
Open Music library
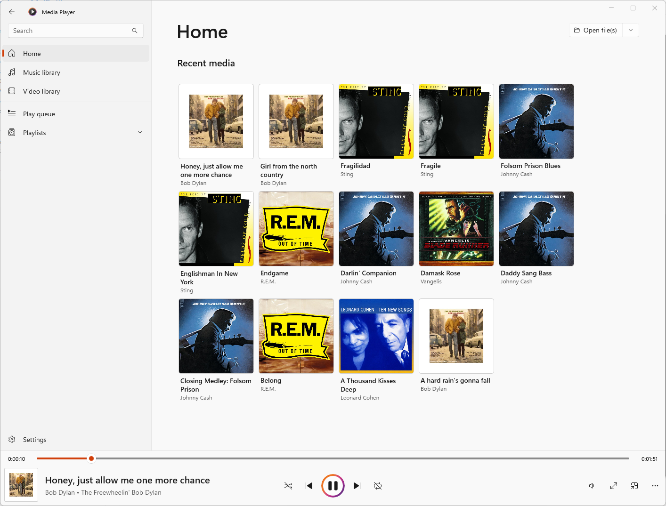click(x=76, y=72)
